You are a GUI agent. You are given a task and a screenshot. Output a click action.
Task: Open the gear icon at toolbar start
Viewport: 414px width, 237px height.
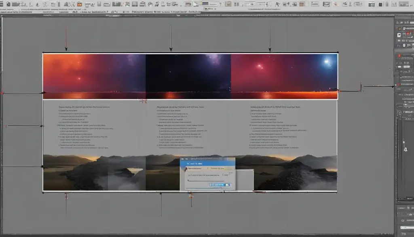(8, 4)
